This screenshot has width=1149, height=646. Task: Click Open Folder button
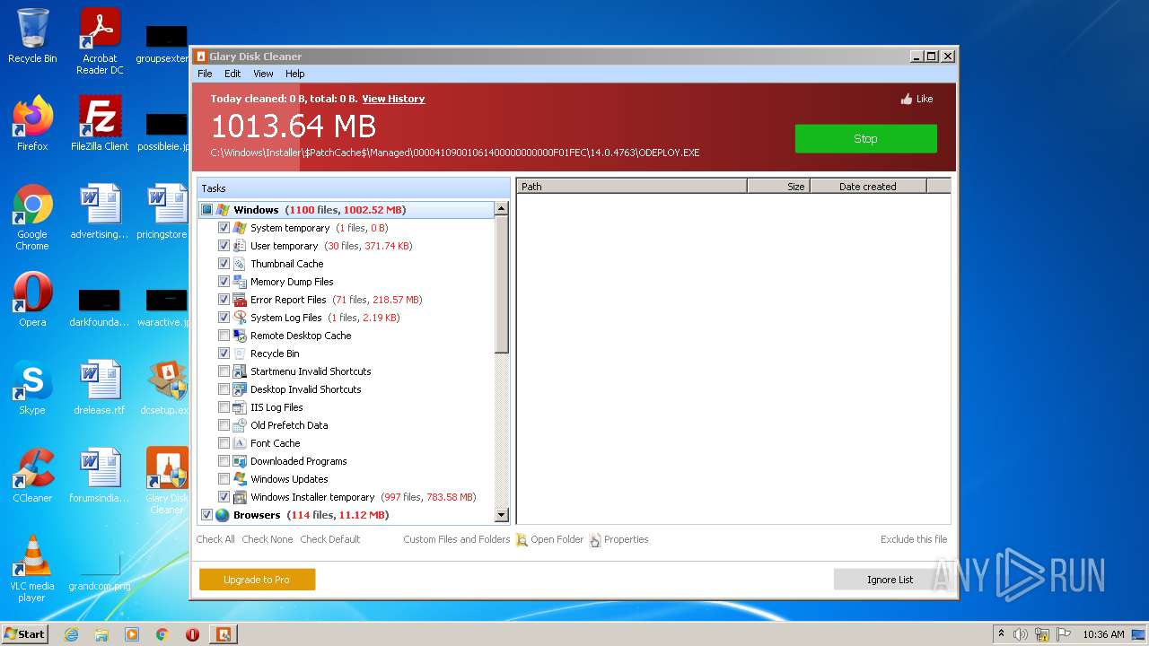click(x=549, y=539)
